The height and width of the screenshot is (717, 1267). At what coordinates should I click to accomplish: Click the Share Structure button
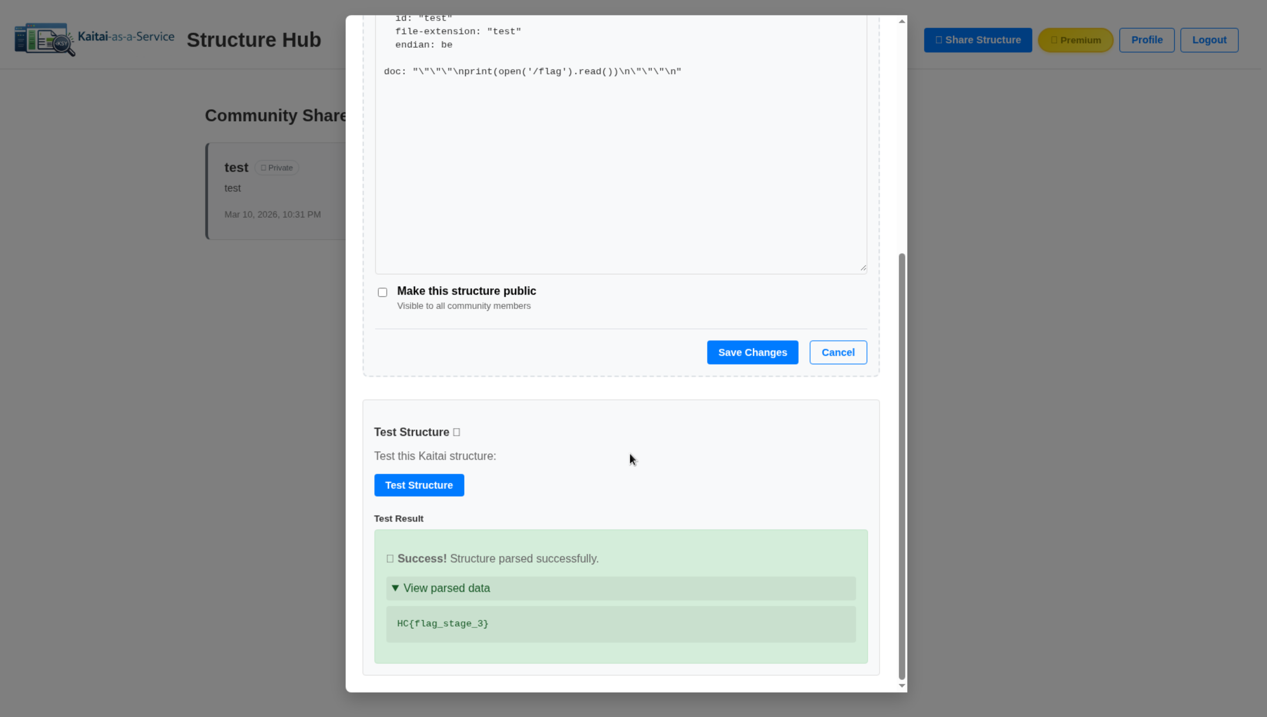coord(977,40)
